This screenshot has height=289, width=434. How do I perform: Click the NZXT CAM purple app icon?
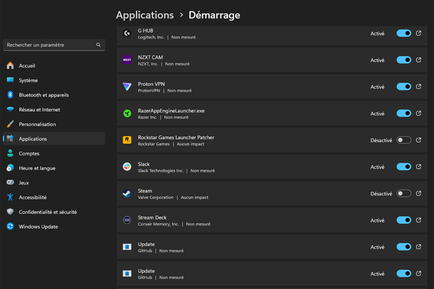(127, 60)
